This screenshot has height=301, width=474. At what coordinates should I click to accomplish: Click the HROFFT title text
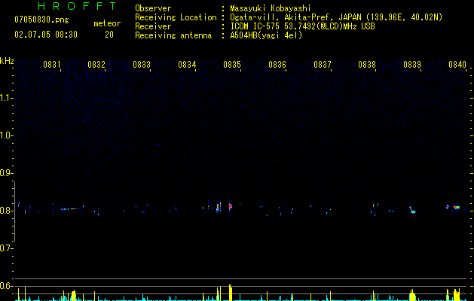point(78,6)
